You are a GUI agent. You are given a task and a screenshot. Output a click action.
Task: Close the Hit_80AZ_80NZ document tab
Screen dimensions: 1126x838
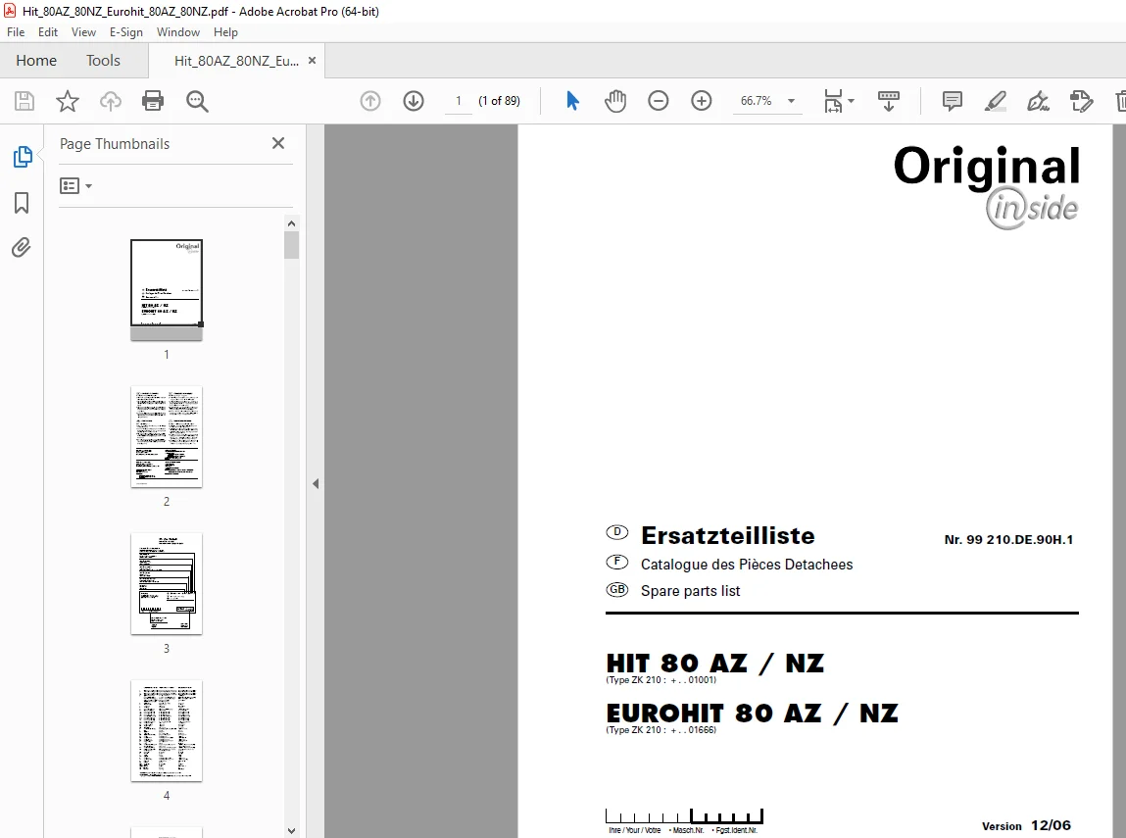click(312, 61)
